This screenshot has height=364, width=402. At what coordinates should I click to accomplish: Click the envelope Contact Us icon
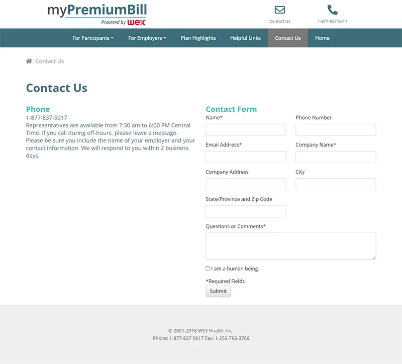[280, 10]
